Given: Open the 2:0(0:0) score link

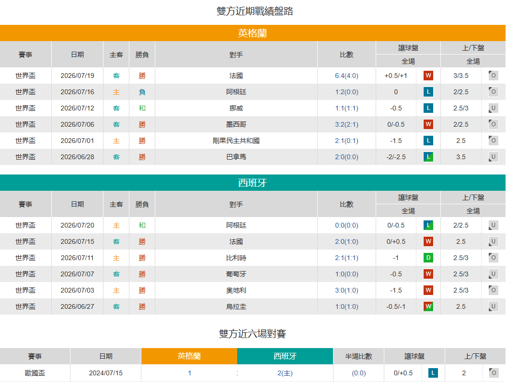Looking at the screenshot, I should 346,157.
